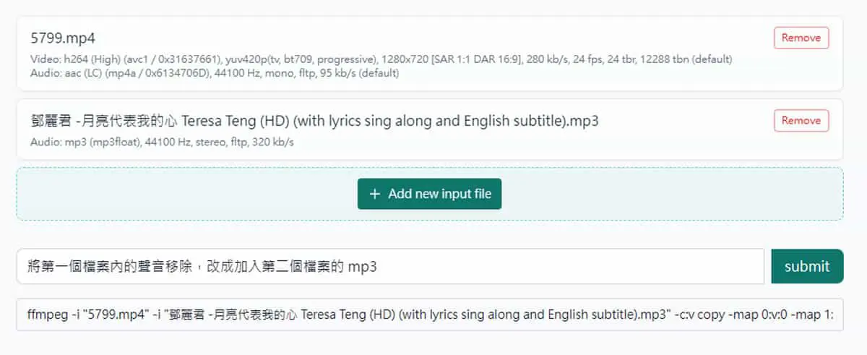867x355 pixels.
Task: Click the Teresa Teng mp3 file name
Action: pos(315,121)
